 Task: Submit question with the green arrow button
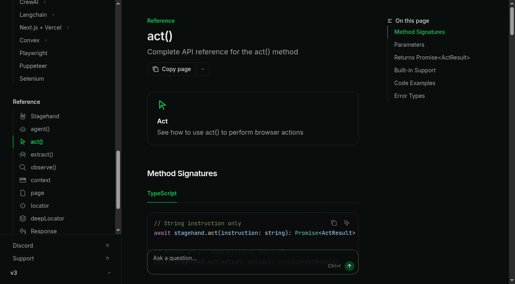click(349, 266)
